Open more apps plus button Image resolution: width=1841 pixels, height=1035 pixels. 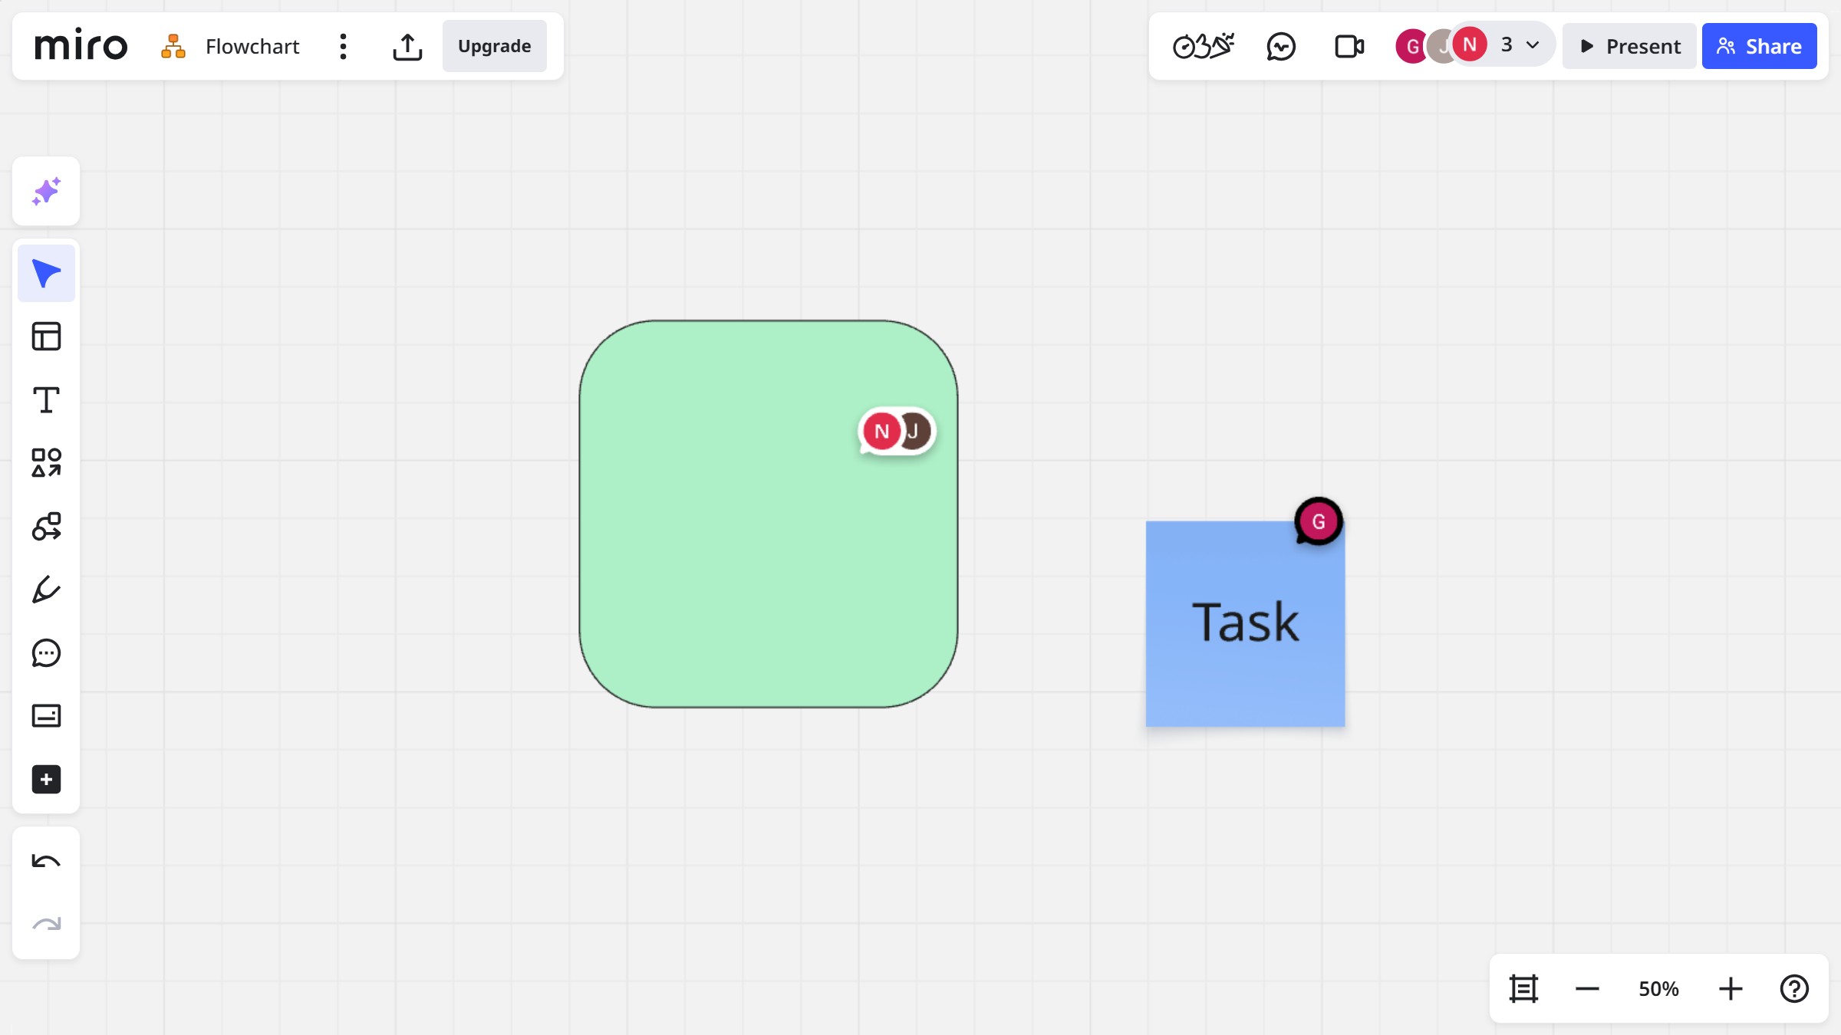pos(46,780)
